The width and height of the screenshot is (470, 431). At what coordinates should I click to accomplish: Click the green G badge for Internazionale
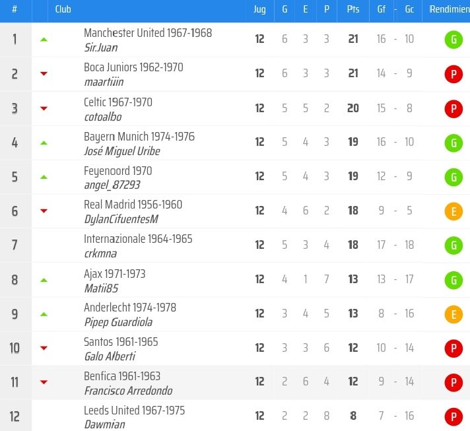click(x=453, y=246)
